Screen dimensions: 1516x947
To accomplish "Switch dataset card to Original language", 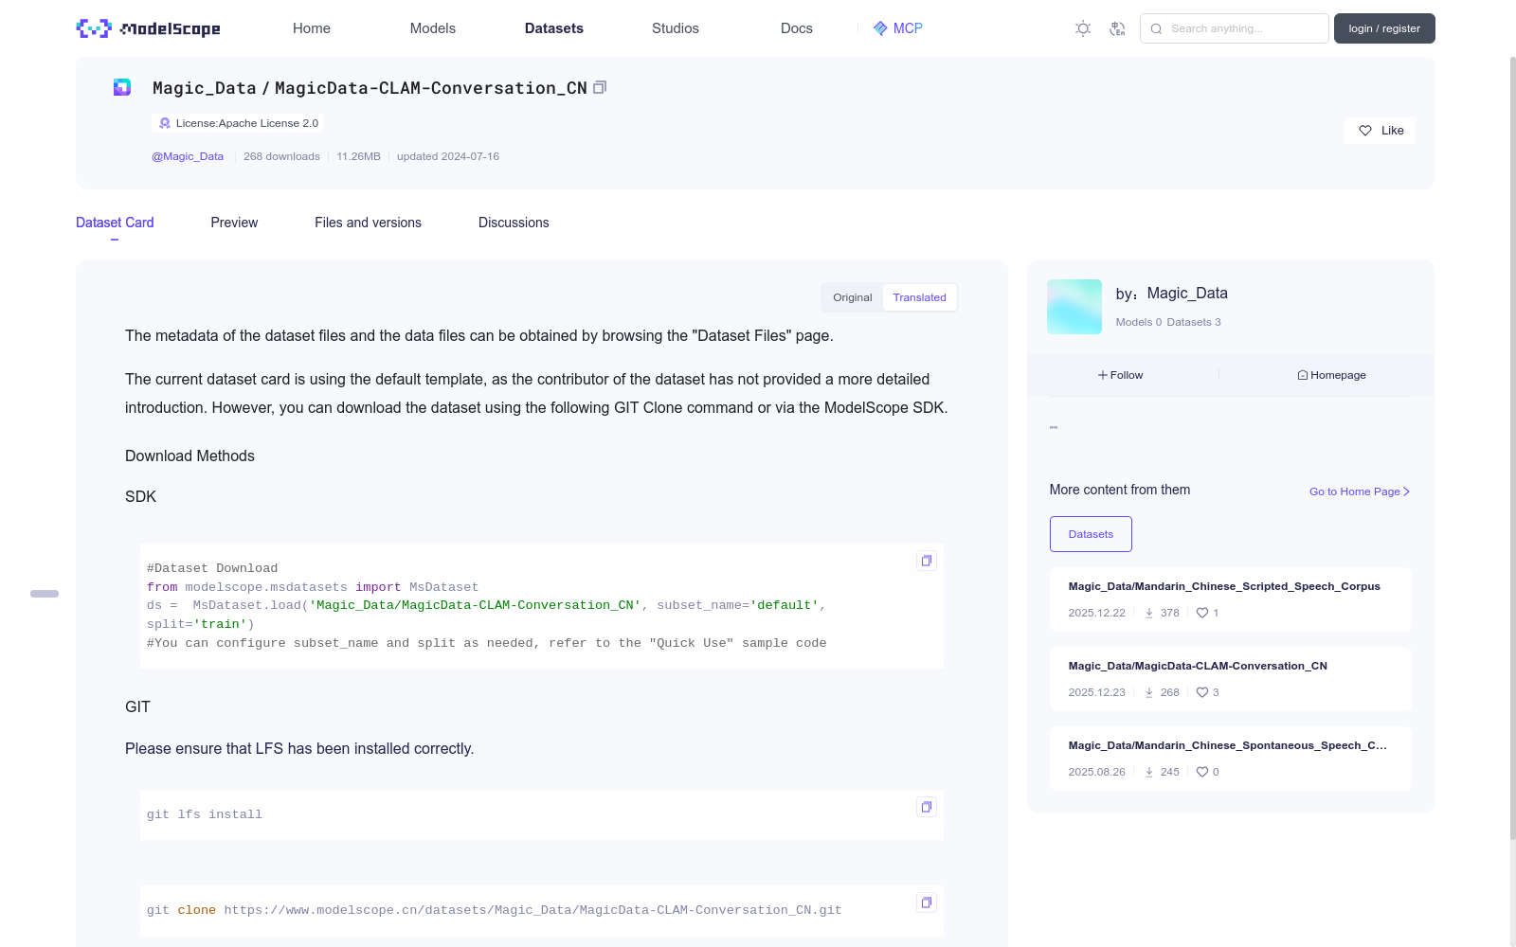I will coord(853,297).
